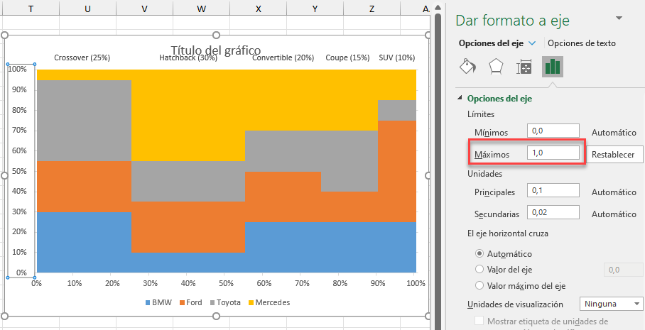This screenshot has width=645, height=330.
Task: Click Restablecer button next to Máximos
Action: [x=613, y=155]
